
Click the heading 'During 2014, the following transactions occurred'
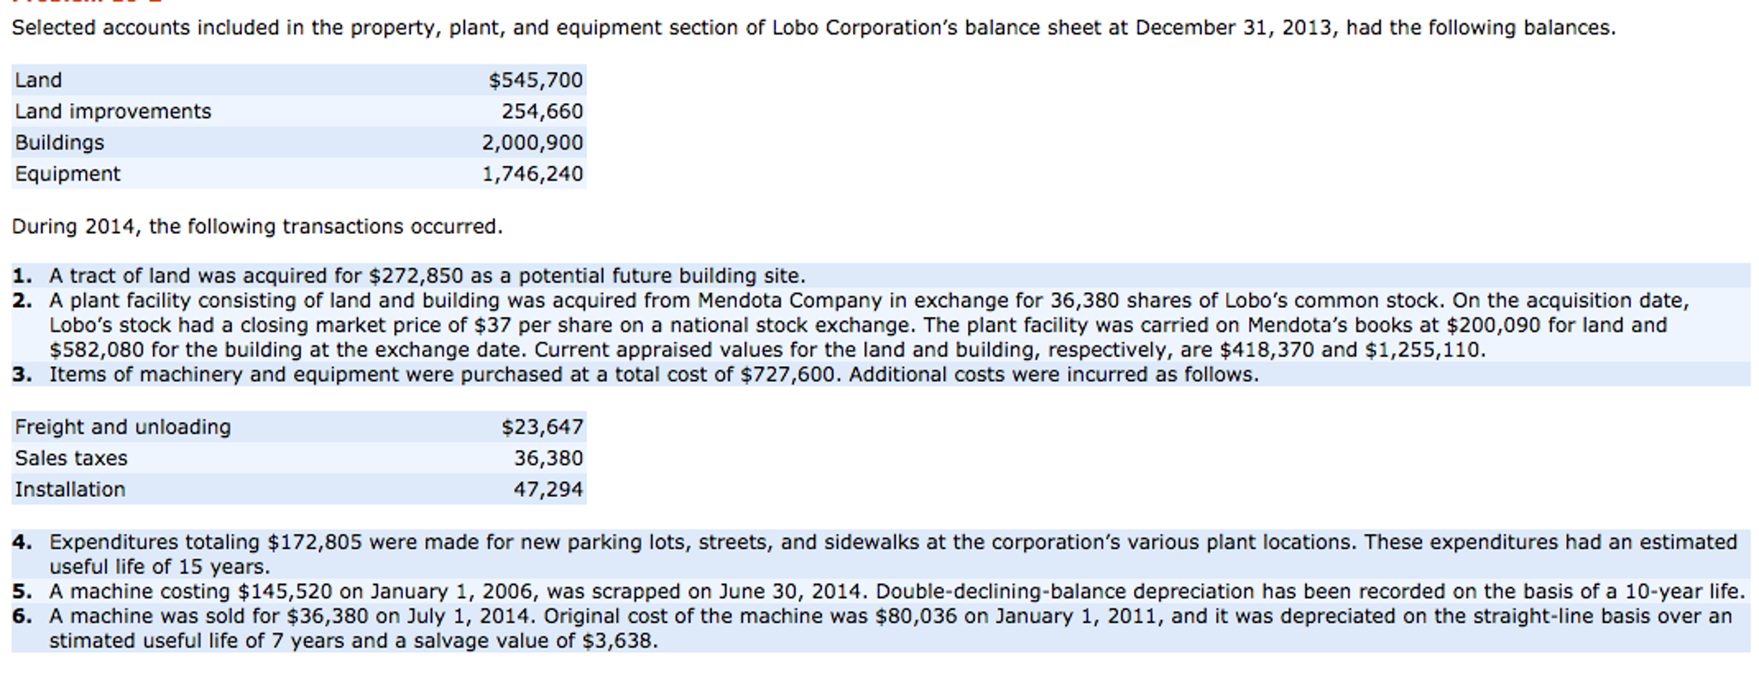pyautogui.click(x=257, y=227)
